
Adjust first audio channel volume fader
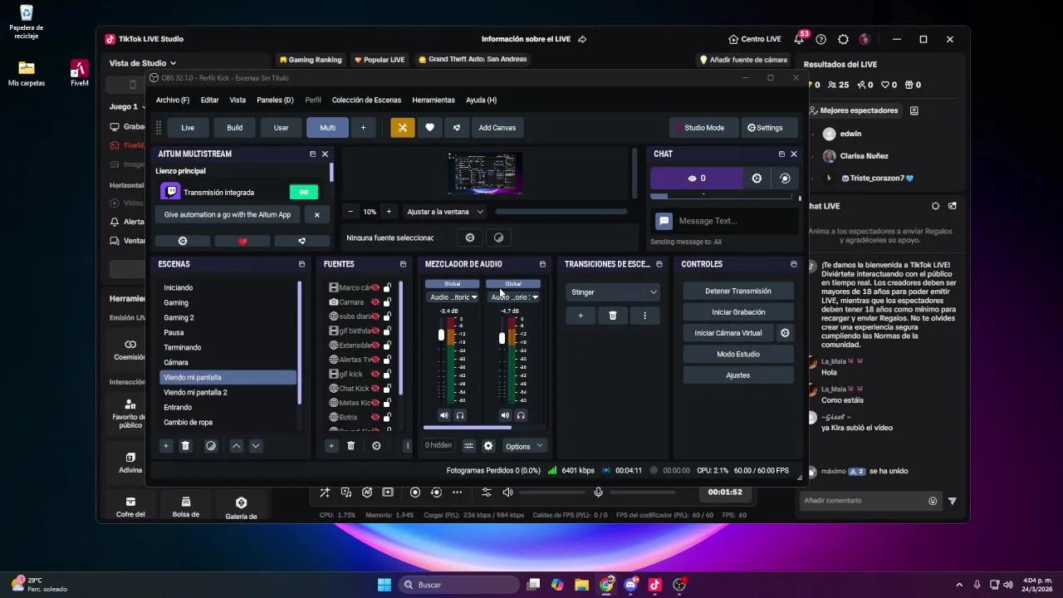click(x=441, y=336)
